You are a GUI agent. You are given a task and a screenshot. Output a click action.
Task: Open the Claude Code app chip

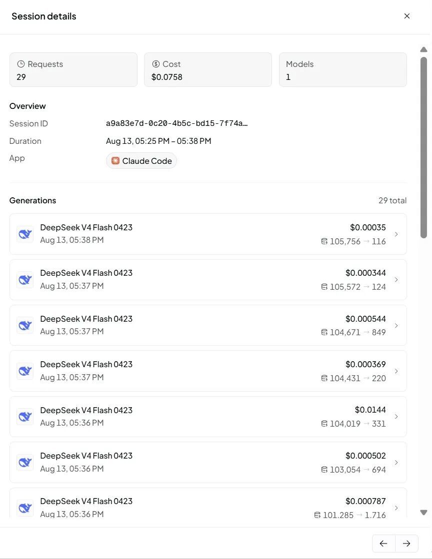click(141, 161)
